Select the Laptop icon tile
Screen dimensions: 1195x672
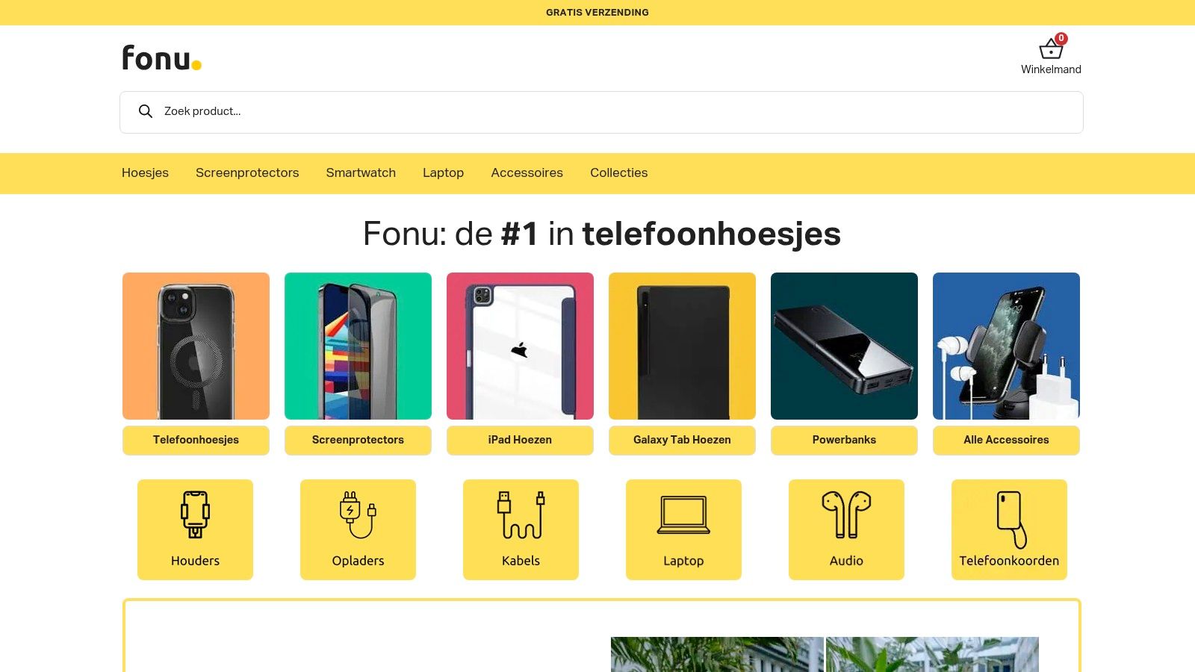[683, 529]
